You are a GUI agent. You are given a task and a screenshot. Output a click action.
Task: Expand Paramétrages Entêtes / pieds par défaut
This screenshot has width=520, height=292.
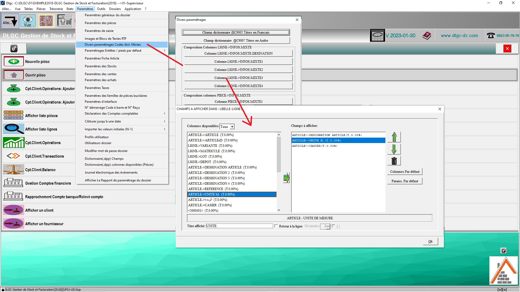coord(122,51)
